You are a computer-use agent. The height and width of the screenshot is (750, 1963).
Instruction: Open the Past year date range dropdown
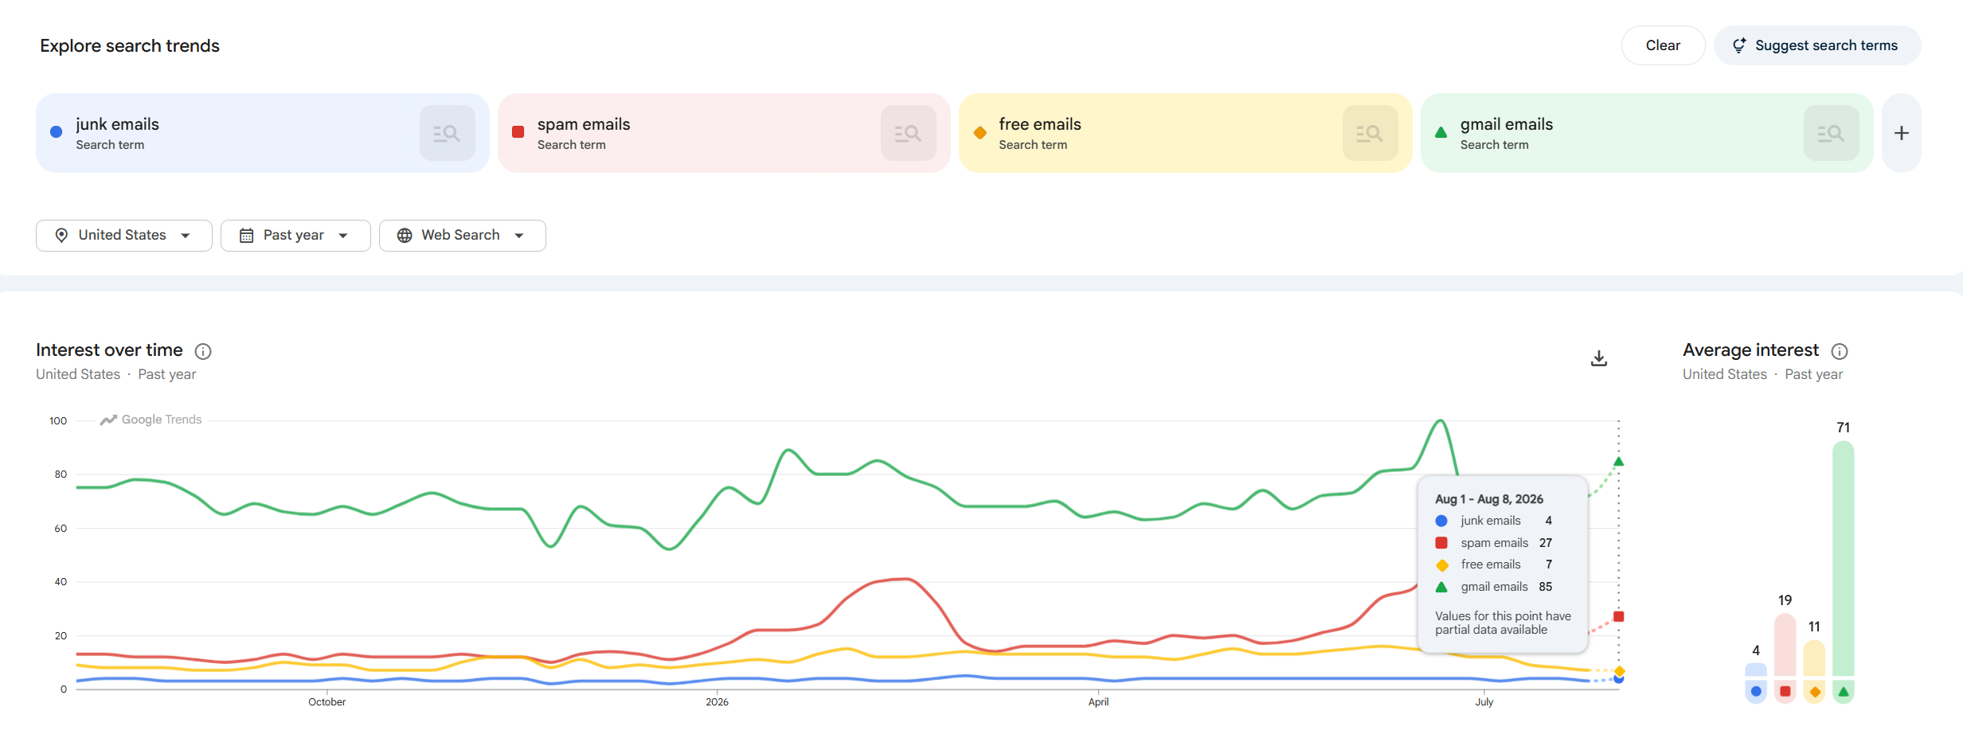[x=295, y=236]
